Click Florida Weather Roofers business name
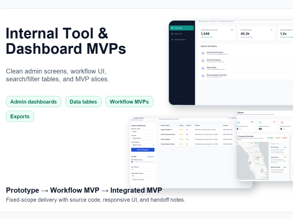The width and height of the screenshot is (293, 219). point(168,144)
